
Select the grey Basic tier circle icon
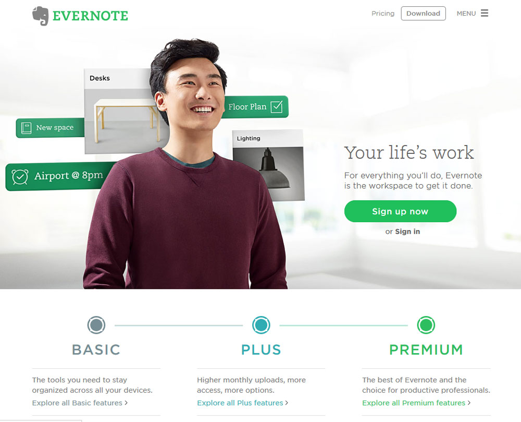(96, 325)
